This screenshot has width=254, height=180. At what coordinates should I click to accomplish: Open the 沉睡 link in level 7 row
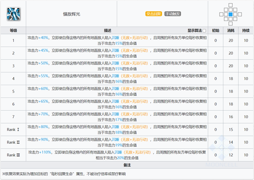pyautogui.click(x=116, y=114)
